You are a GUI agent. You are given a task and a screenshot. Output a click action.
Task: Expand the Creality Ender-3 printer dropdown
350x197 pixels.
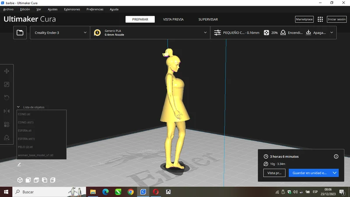tap(85, 32)
